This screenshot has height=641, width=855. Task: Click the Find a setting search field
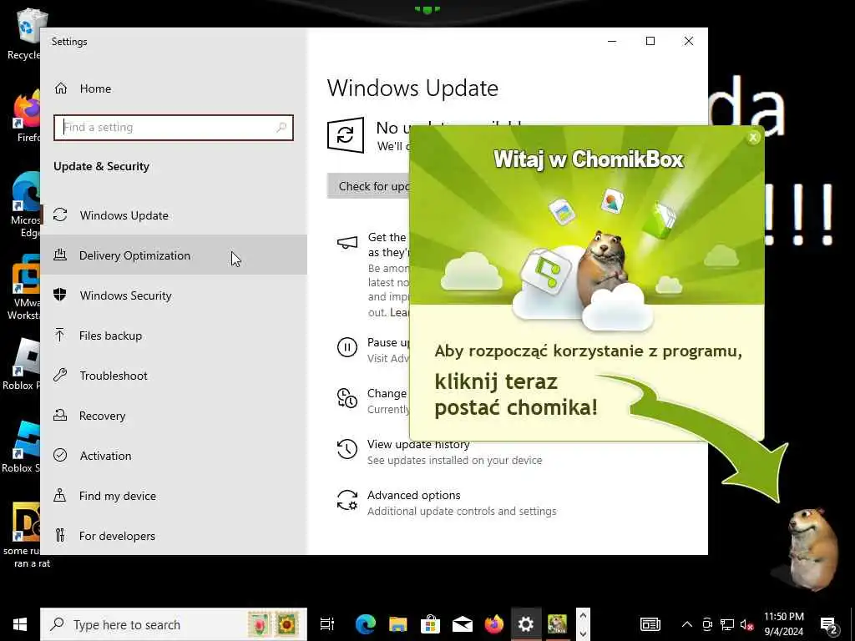174,128
